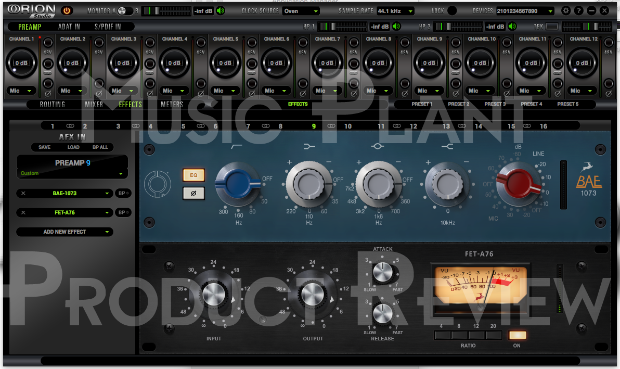Open the MIXER tab
This screenshot has height=369, width=620.
coord(94,105)
